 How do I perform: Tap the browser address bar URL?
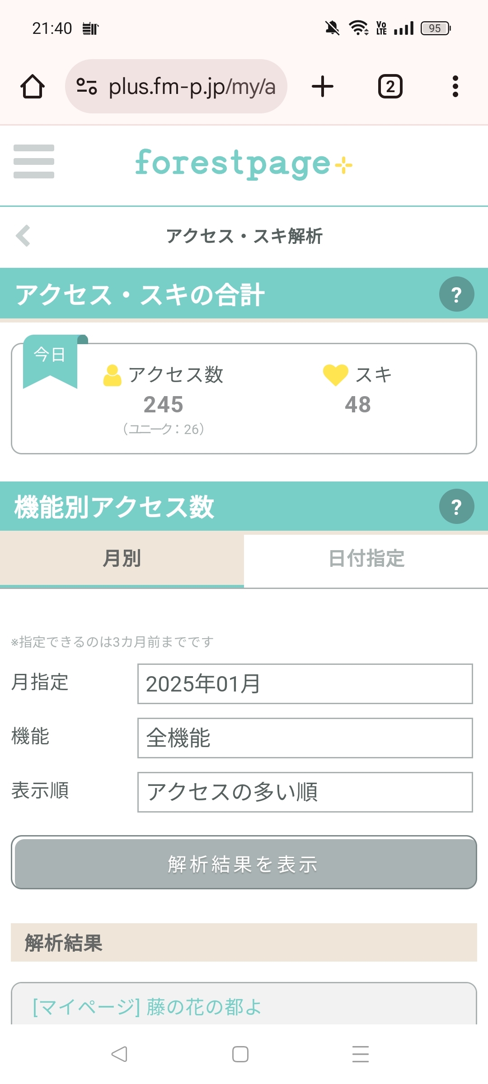[x=192, y=86]
